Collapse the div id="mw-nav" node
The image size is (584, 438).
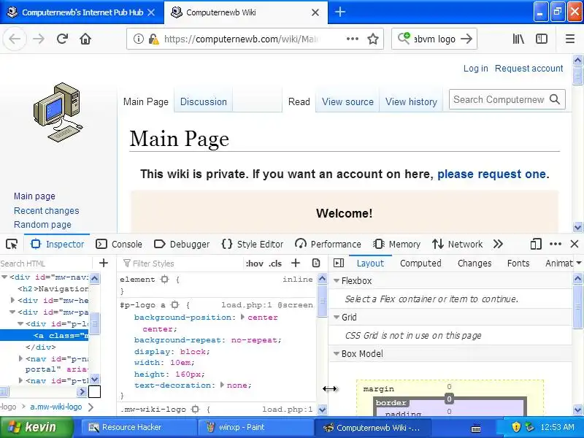[x=4, y=277]
